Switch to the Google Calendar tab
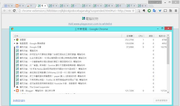180x106 pixels. click(x=8, y=6)
